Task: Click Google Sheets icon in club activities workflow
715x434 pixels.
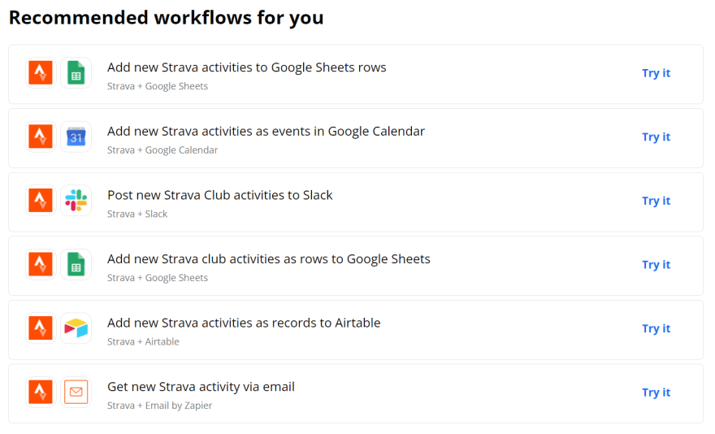Action: pos(76,264)
